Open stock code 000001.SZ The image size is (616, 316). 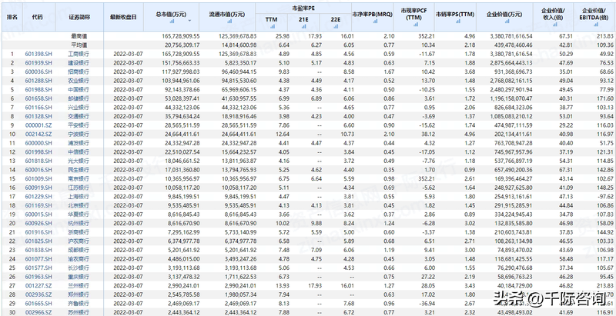pyautogui.click(x=38, y=125)
